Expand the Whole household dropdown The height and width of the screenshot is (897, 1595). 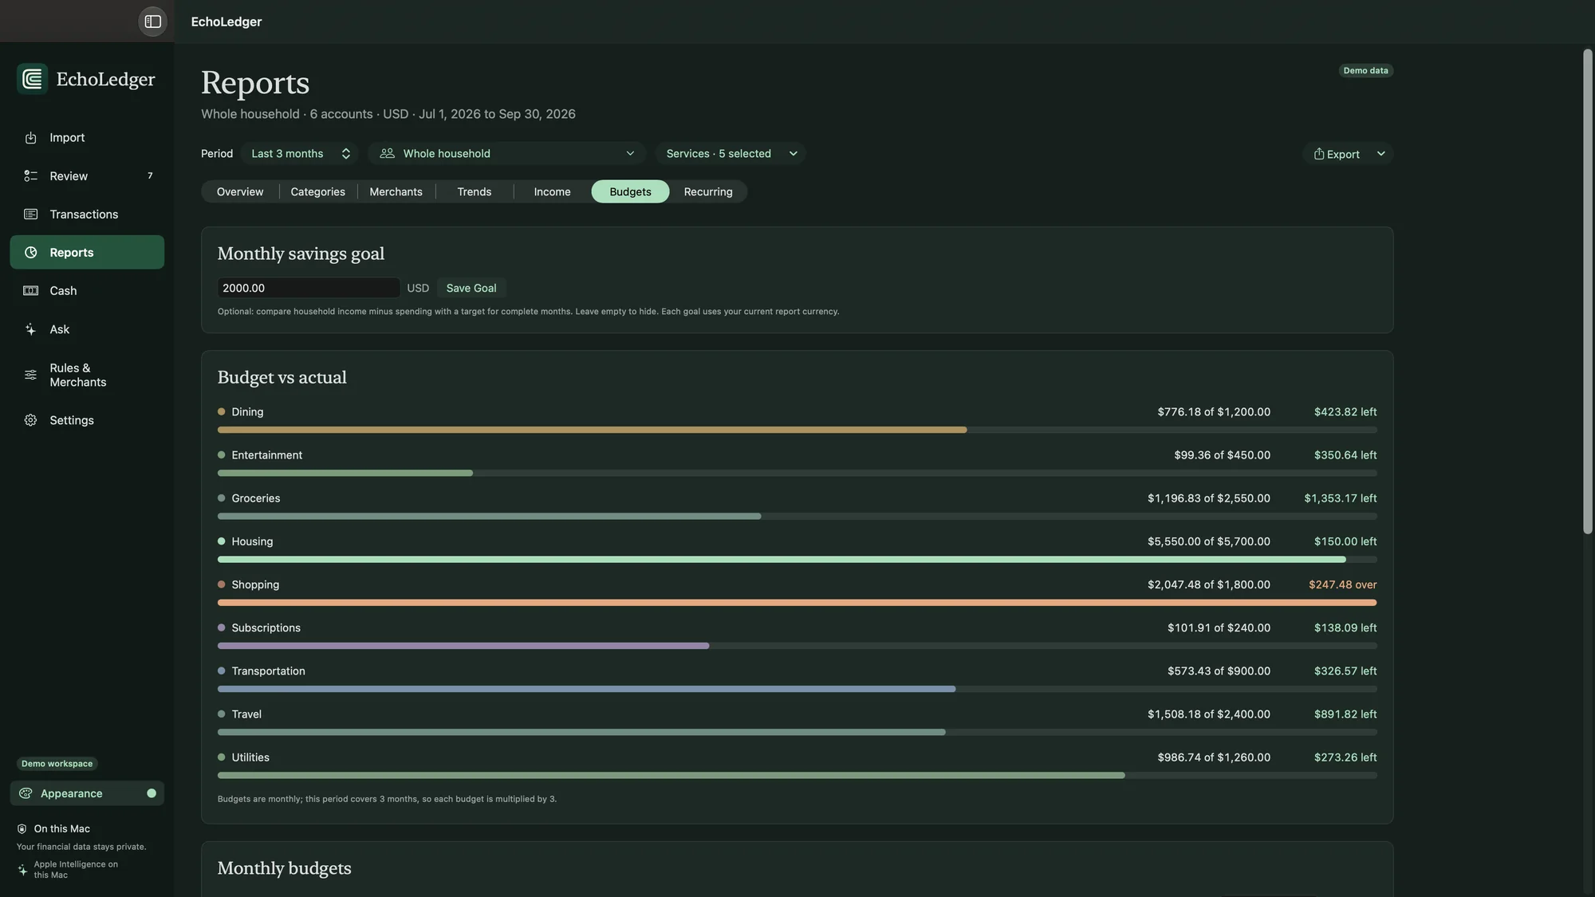coord(507,154)
